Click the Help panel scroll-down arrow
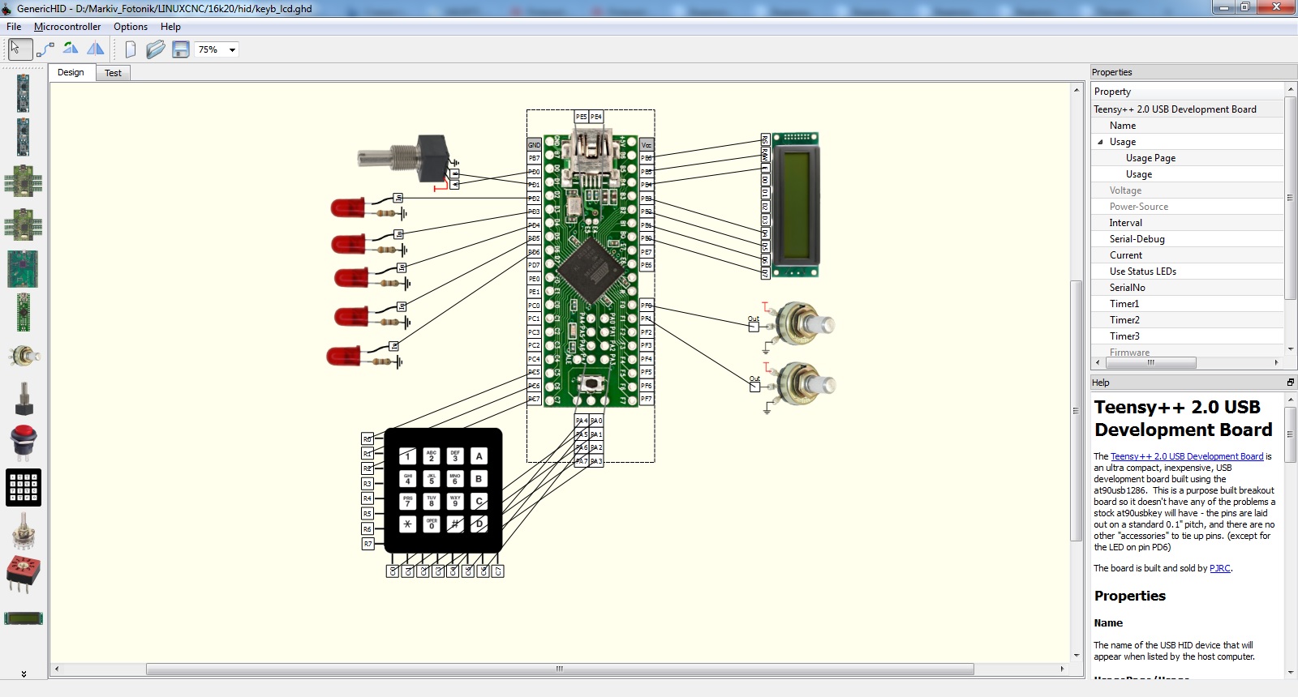The height and width of the screenshot is (697, 1298). pyautogui.click(x=1290, y=672)
